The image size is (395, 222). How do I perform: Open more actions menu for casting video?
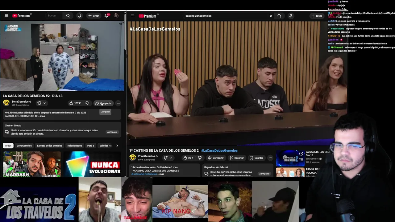(x=270, y=158)
